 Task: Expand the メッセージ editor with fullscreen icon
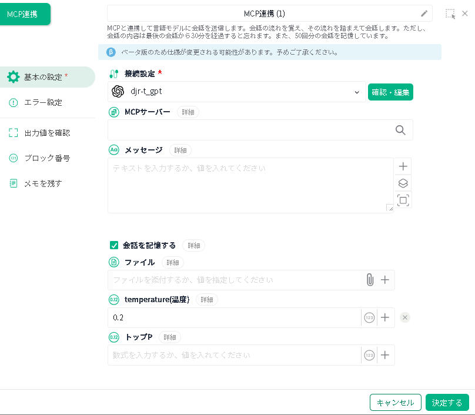pyautogui.click(x=403, y=200)
